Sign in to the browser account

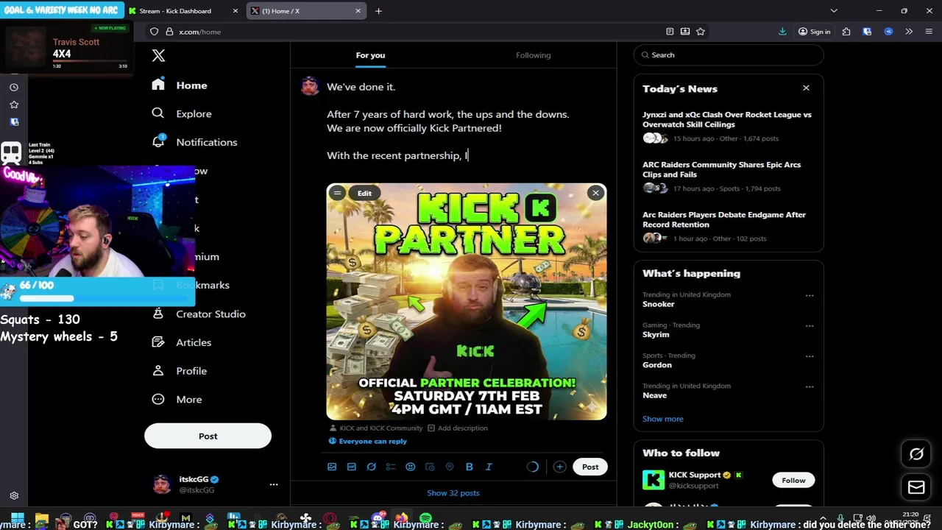coord(815,32)
